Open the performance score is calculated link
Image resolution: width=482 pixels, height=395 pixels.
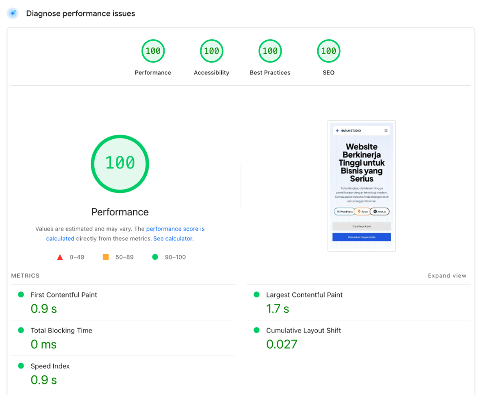pos(175,229)
